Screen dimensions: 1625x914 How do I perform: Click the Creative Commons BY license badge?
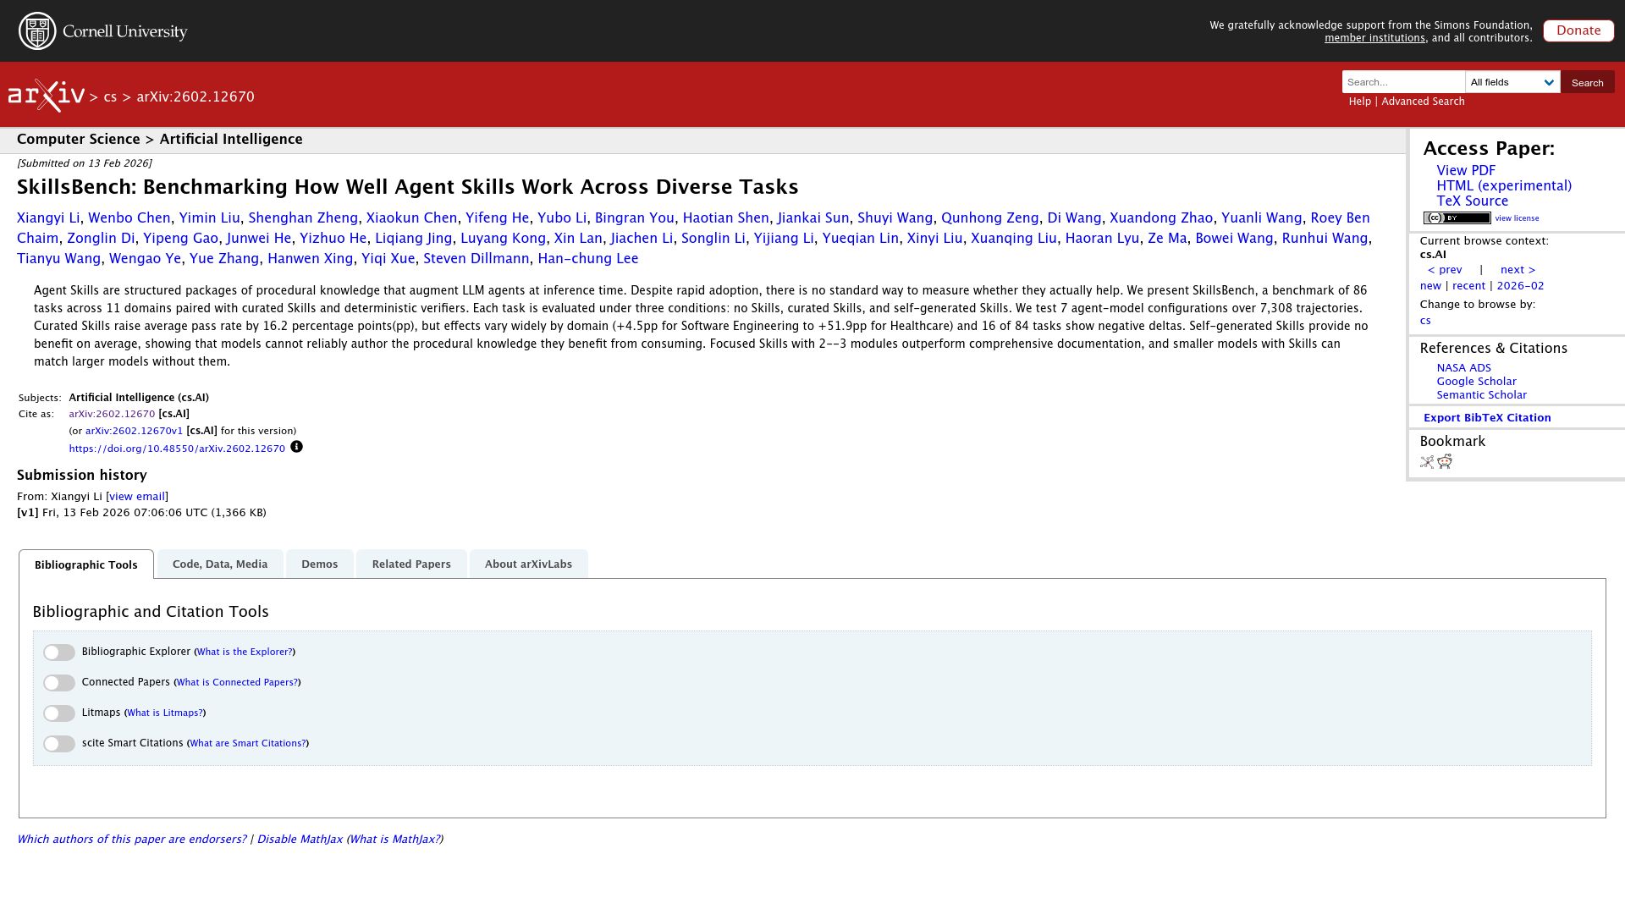point(1457,218)
